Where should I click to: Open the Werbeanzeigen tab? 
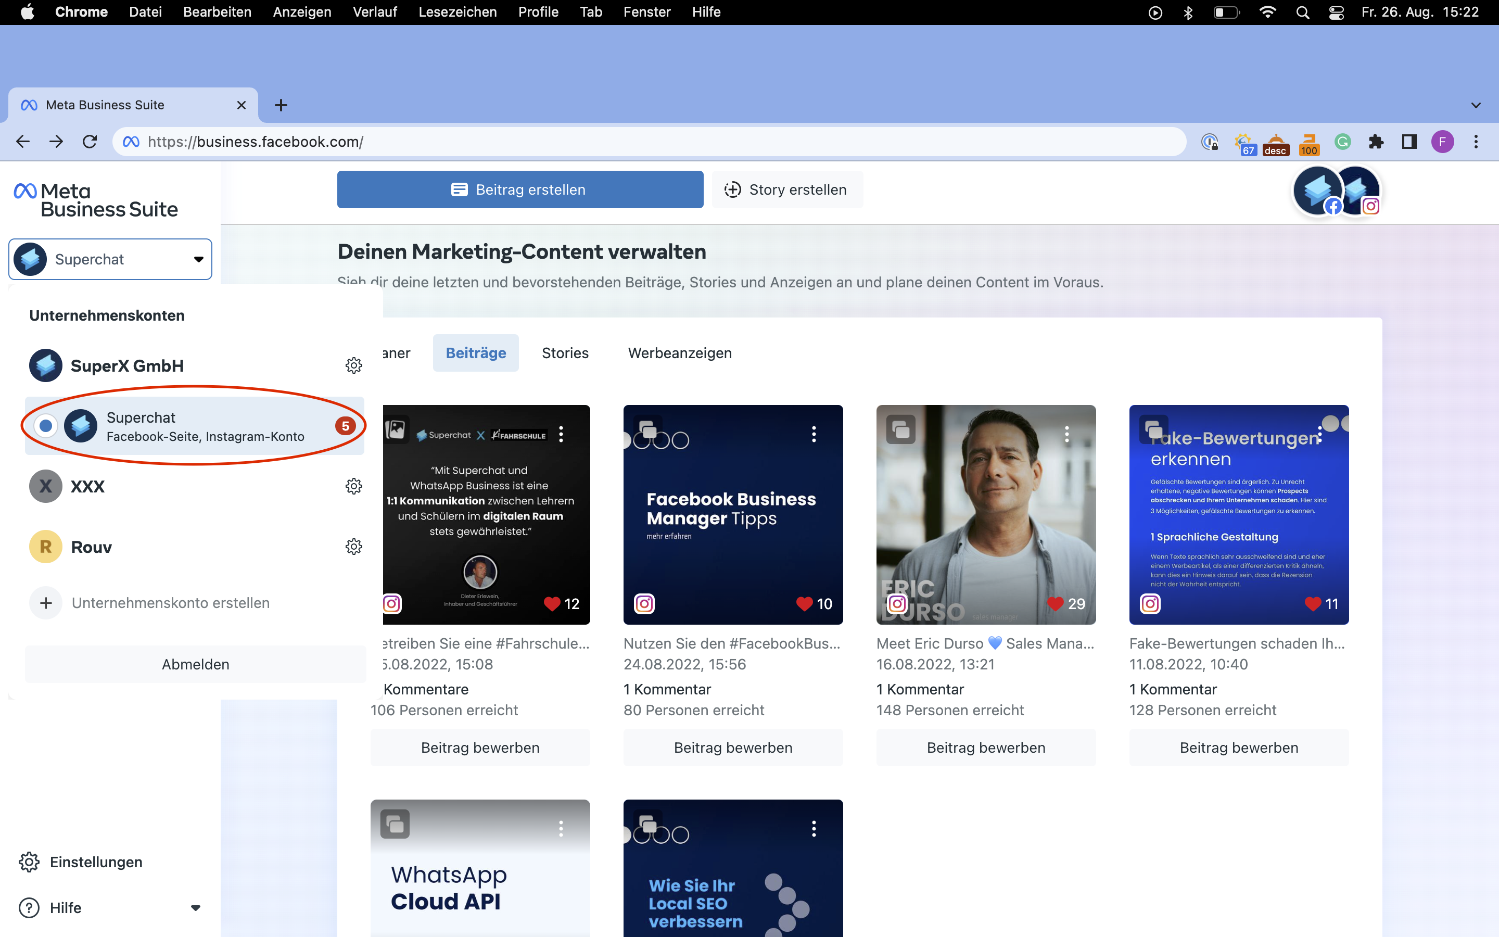(680, 353)
